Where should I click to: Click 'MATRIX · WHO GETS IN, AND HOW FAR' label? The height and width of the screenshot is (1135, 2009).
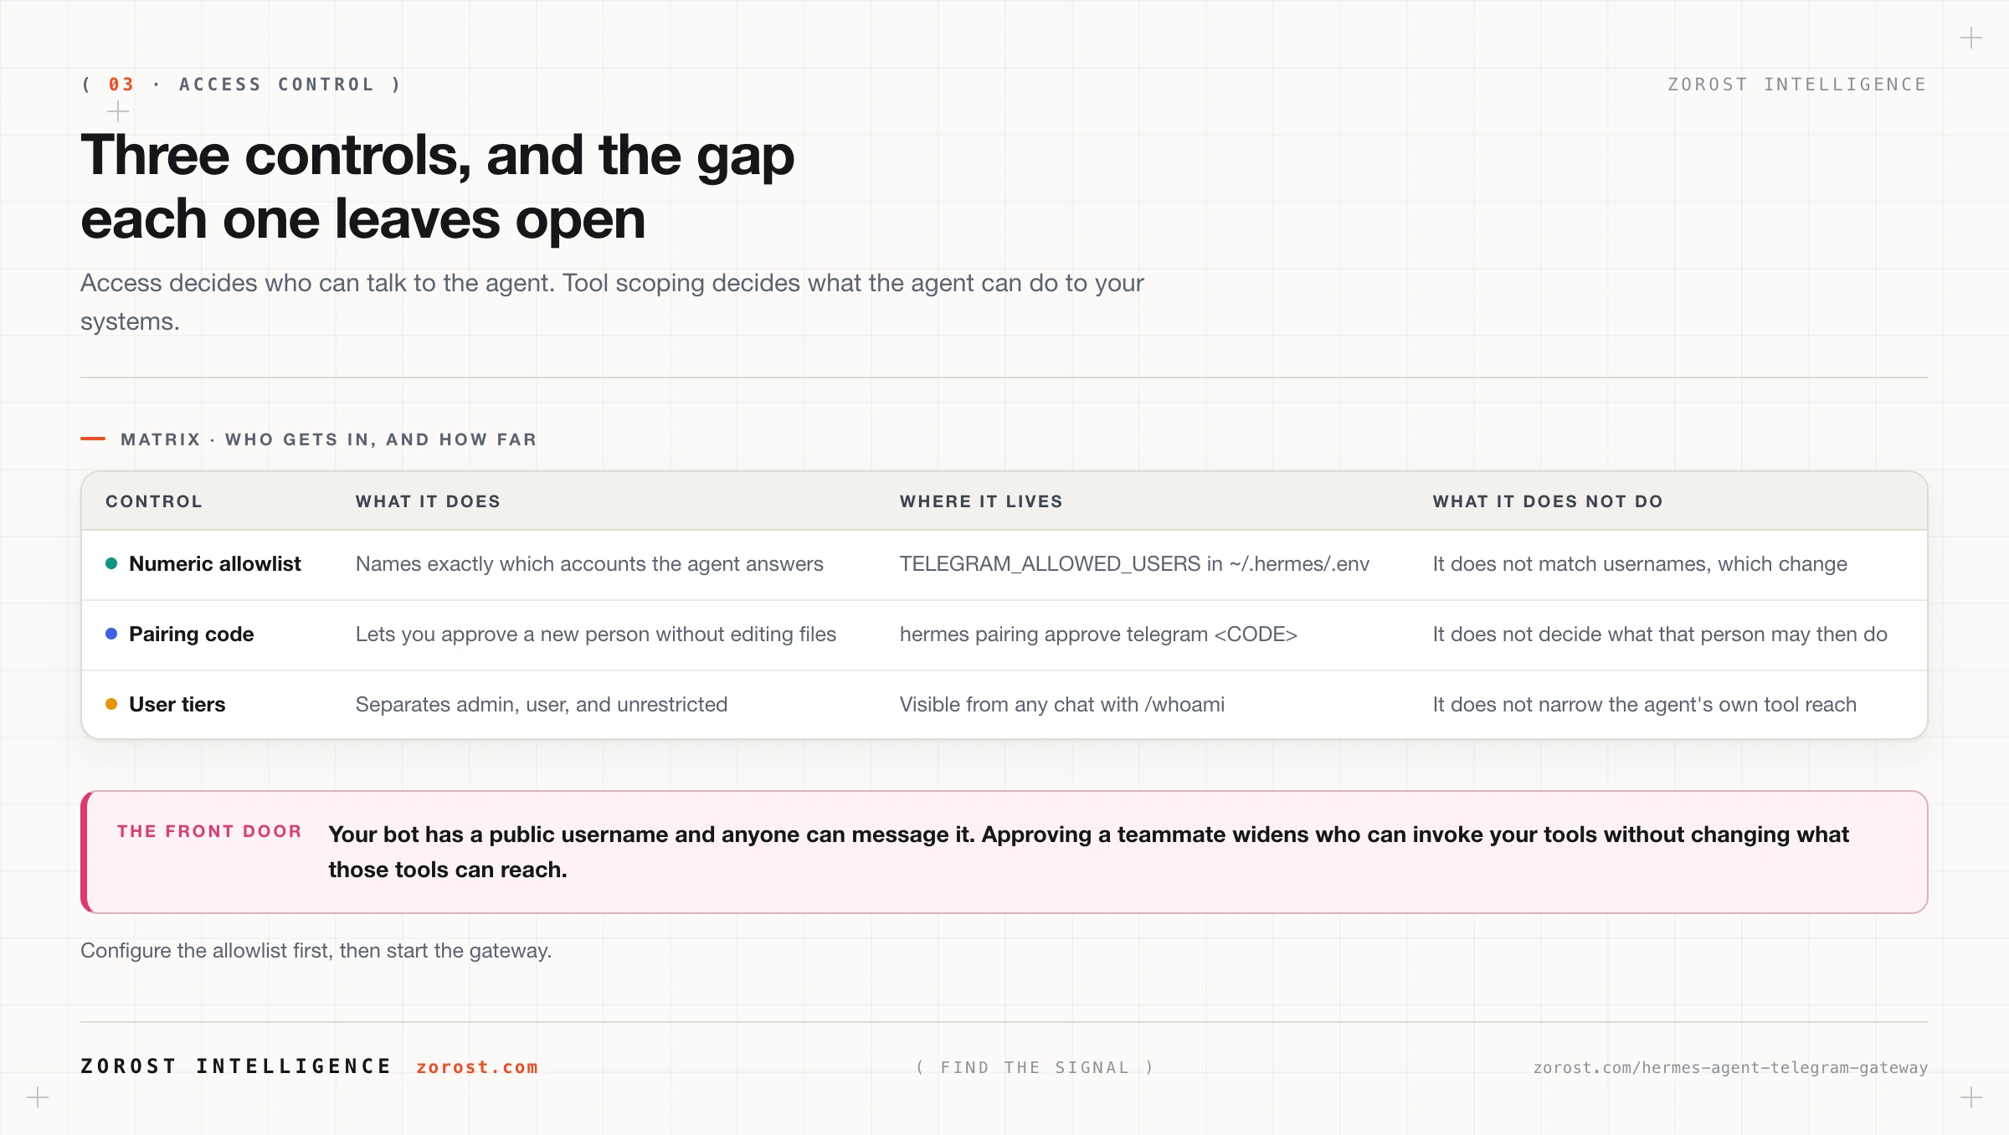(328, 439)
